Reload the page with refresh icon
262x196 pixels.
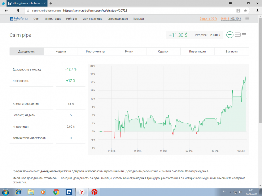(x=28, y=11)
